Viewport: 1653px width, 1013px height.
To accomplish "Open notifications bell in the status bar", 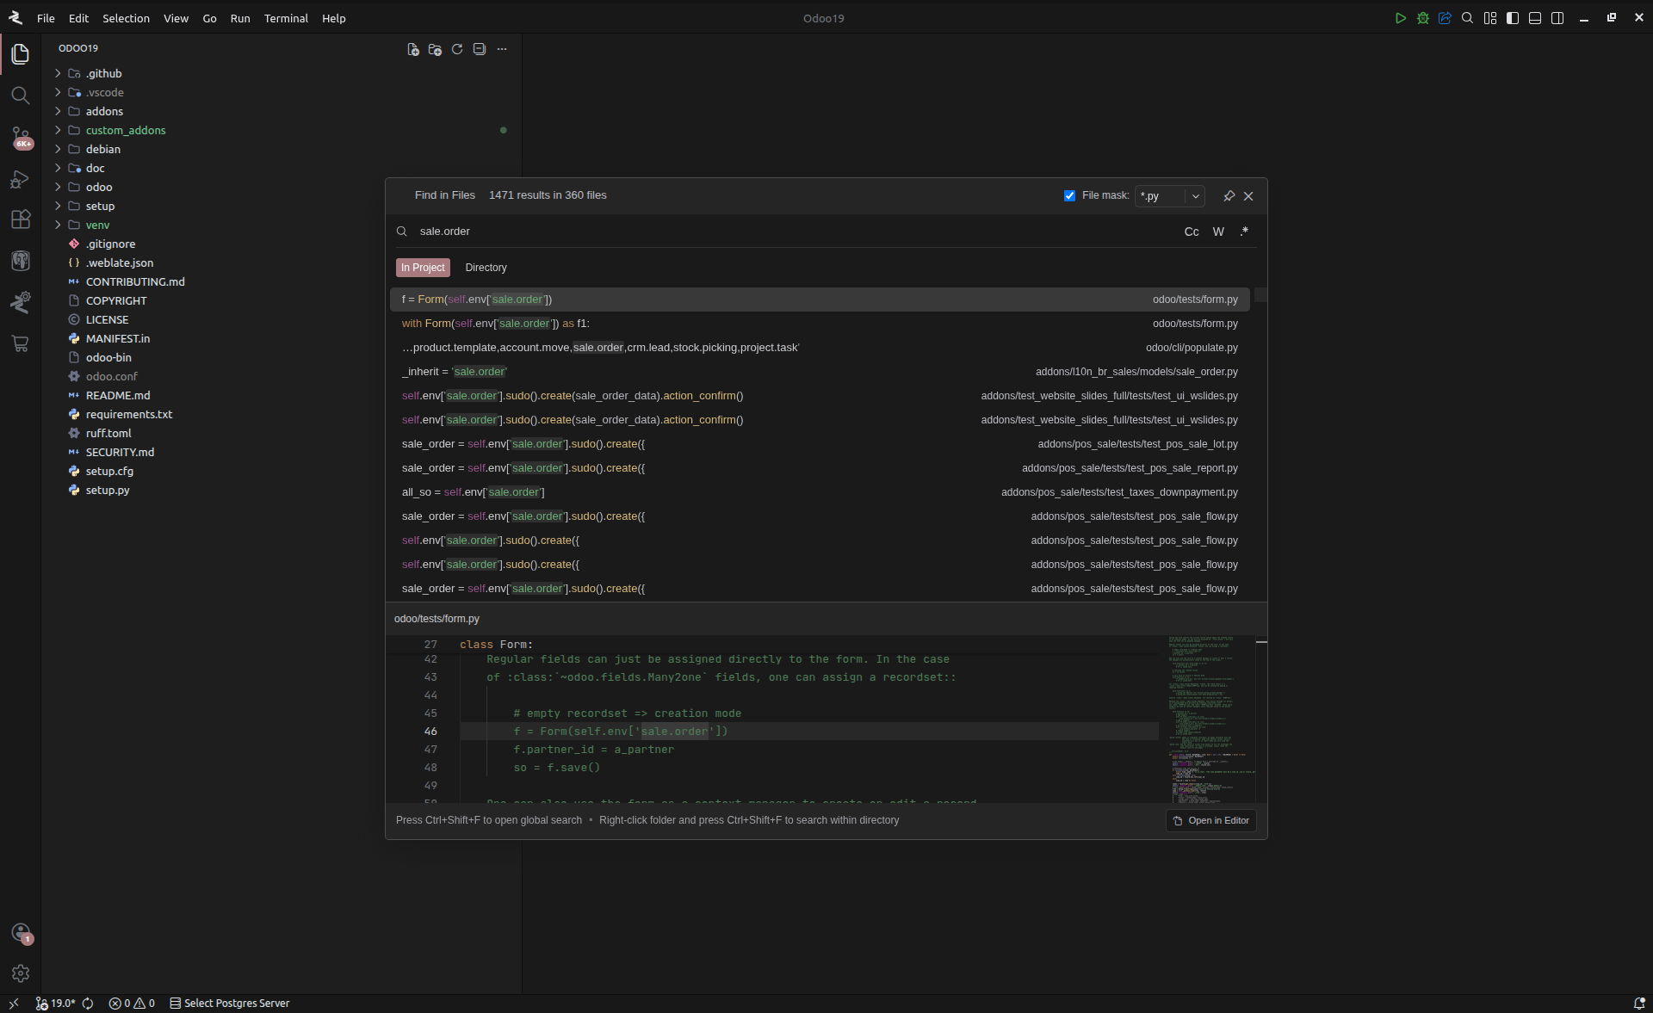I will click(1639, 1004).
